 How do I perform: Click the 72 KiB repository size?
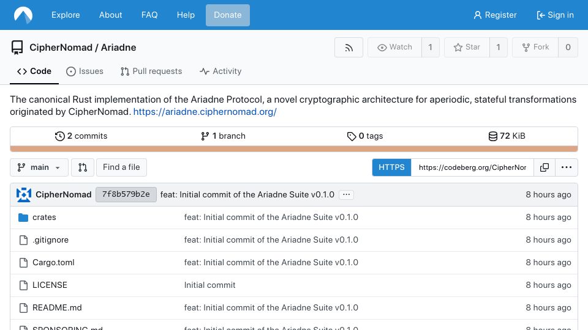pos(507,136)
